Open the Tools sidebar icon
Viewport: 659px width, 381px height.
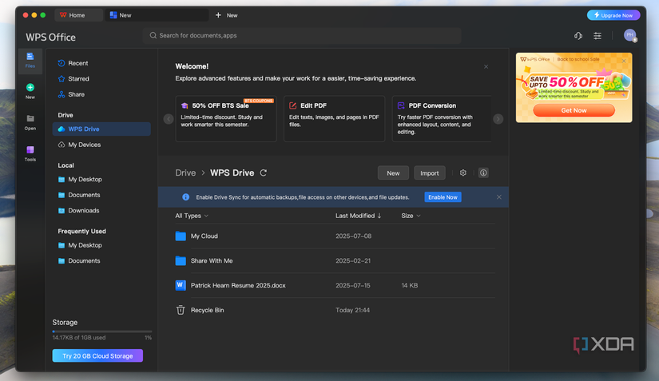point(30,150)
